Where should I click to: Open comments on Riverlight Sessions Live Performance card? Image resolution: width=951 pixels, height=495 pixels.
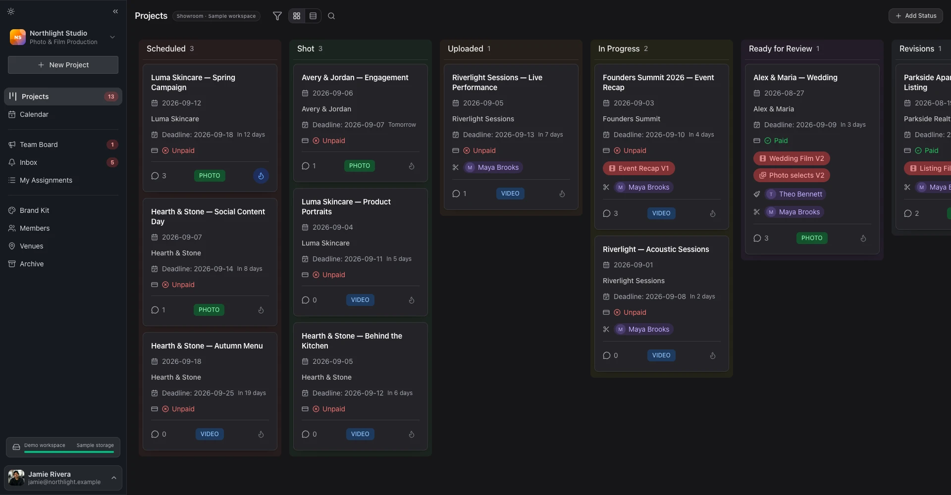click(459, 194)
